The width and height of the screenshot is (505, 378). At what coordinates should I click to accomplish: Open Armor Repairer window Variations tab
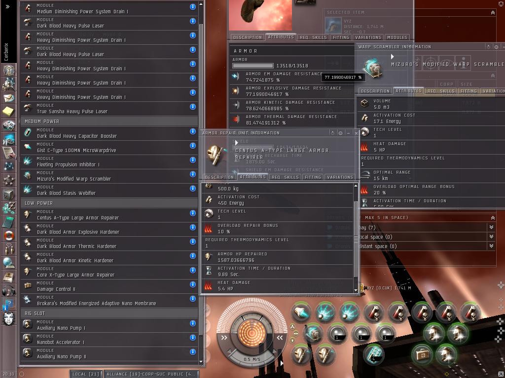[340, 177]
